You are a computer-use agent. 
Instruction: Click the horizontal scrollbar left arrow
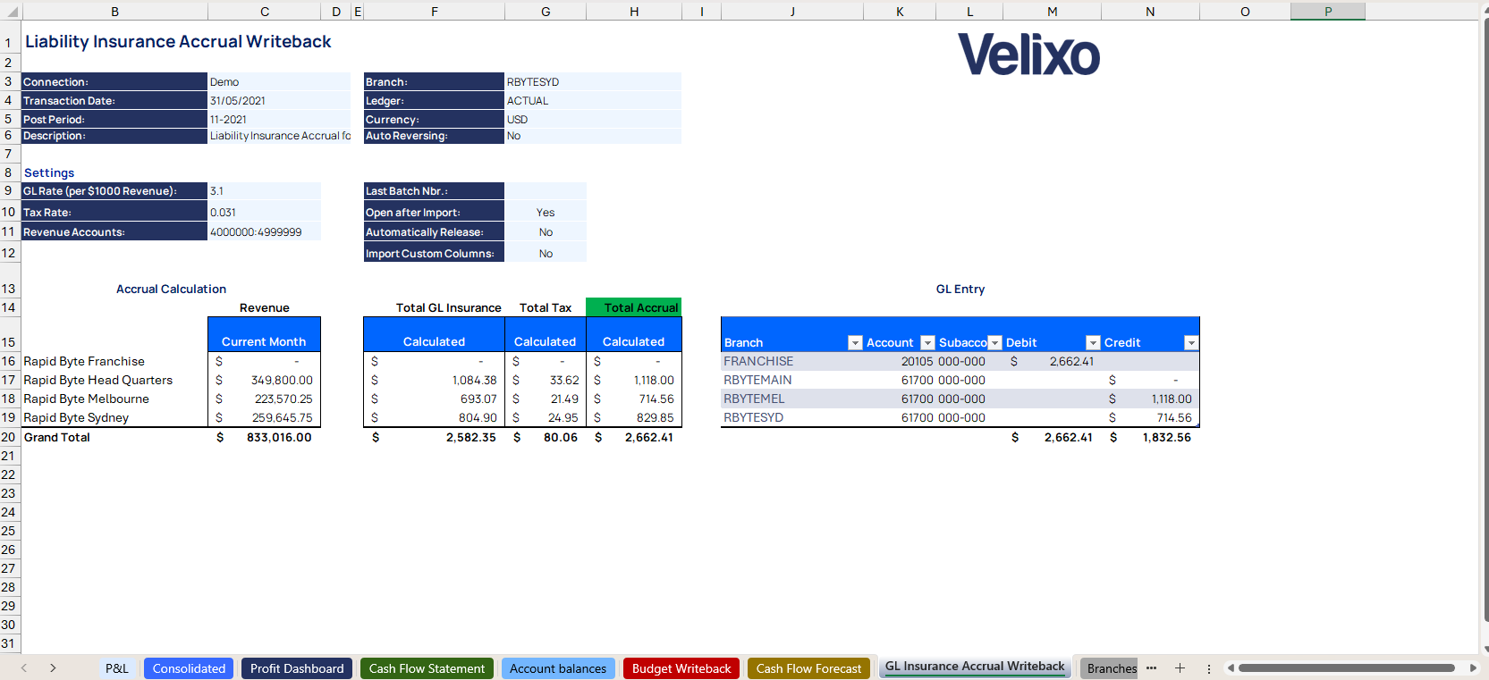[1231, 667]
